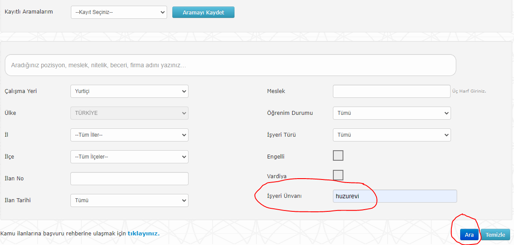This screenshot has height=245, width=514.
Task: Tick the Vardiya checkbox
Action: 338,175
